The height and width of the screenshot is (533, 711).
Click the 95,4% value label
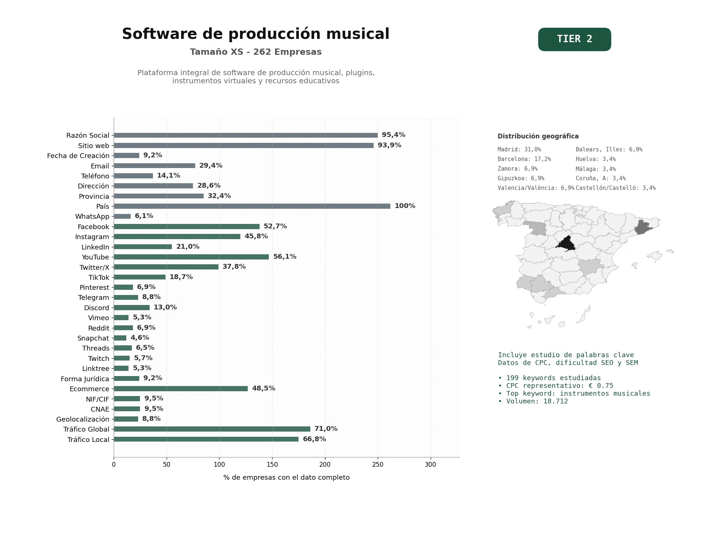393,135
